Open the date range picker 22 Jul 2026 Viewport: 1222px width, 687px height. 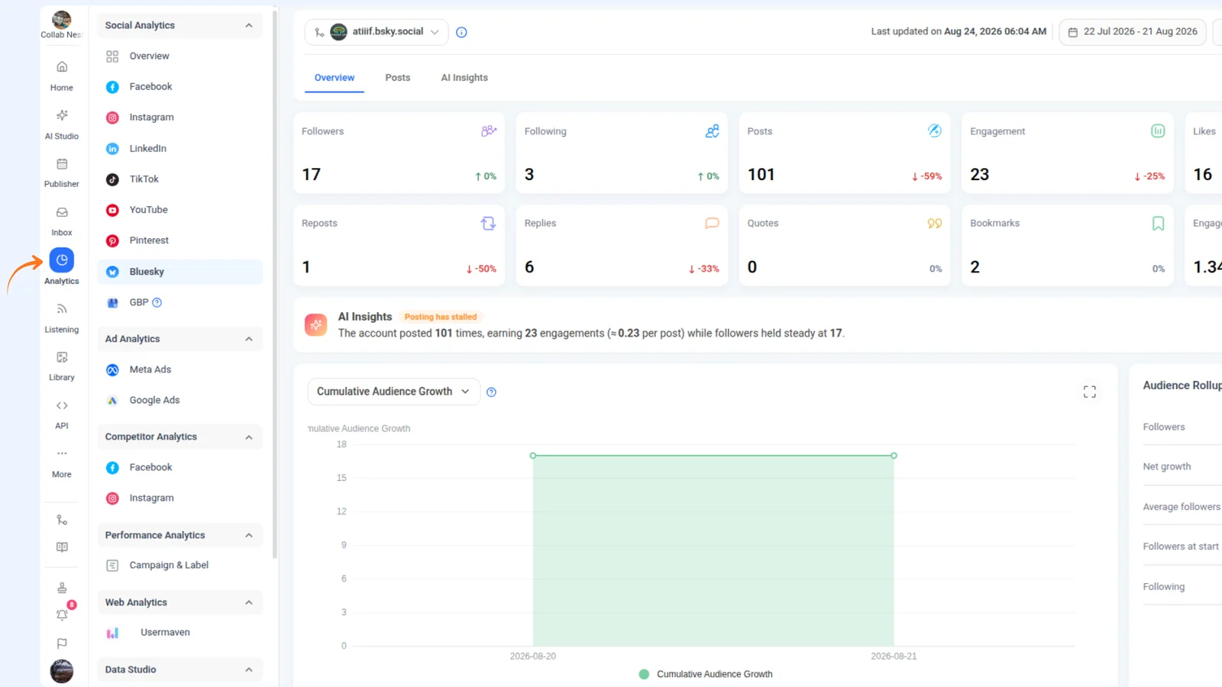[1133, 32]
